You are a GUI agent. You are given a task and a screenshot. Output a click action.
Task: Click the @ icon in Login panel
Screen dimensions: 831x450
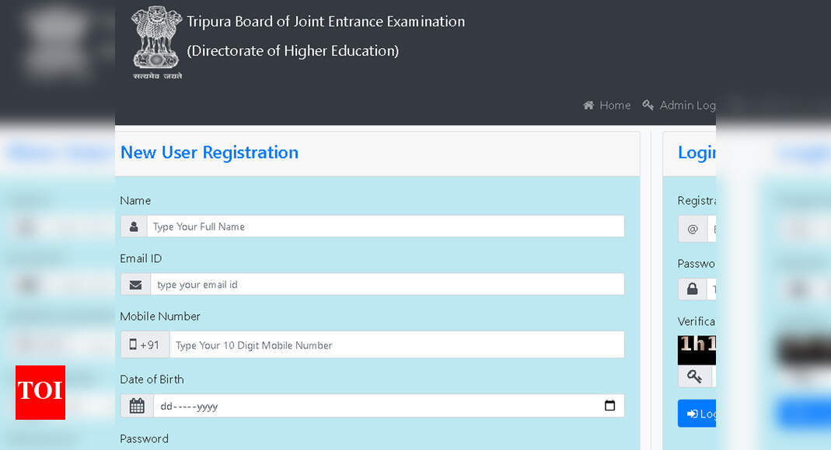(693, 229)
